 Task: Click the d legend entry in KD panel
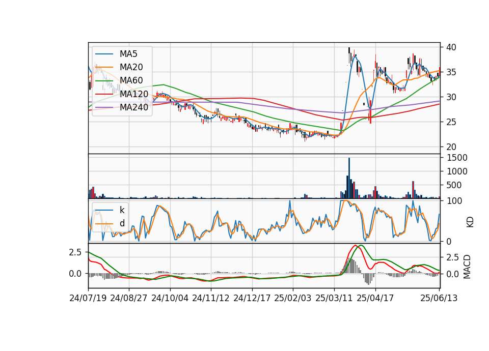[x=122, y=223]
